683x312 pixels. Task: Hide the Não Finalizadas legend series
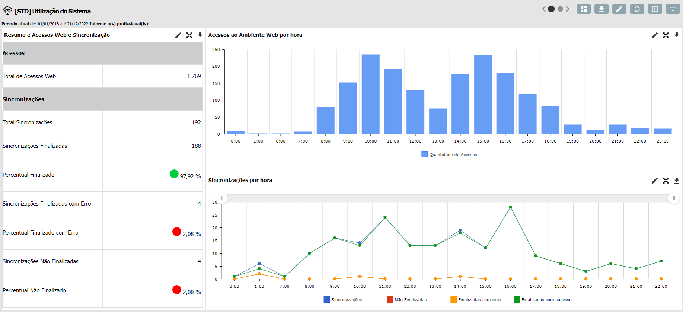click(x=407, y=300)
